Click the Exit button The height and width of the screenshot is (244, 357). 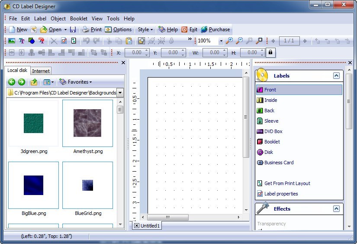click(x=189, y=29)
